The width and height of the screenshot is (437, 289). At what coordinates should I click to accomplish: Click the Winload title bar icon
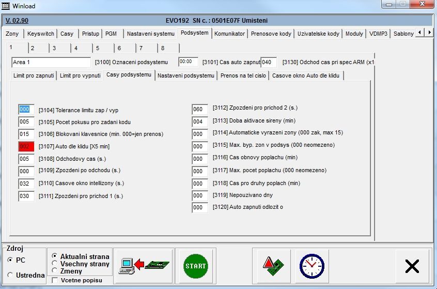click(6, 5)
